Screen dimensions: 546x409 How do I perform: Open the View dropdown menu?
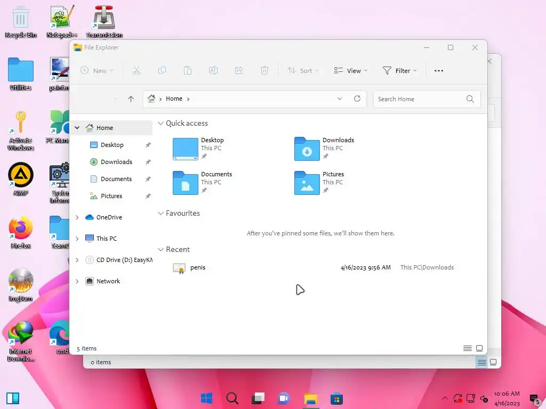(x=351, y=71)
